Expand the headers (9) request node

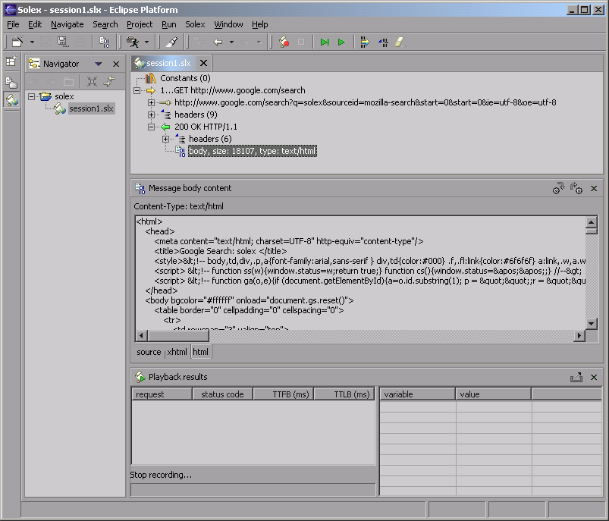pyautogui.click(x=152, y=115)
